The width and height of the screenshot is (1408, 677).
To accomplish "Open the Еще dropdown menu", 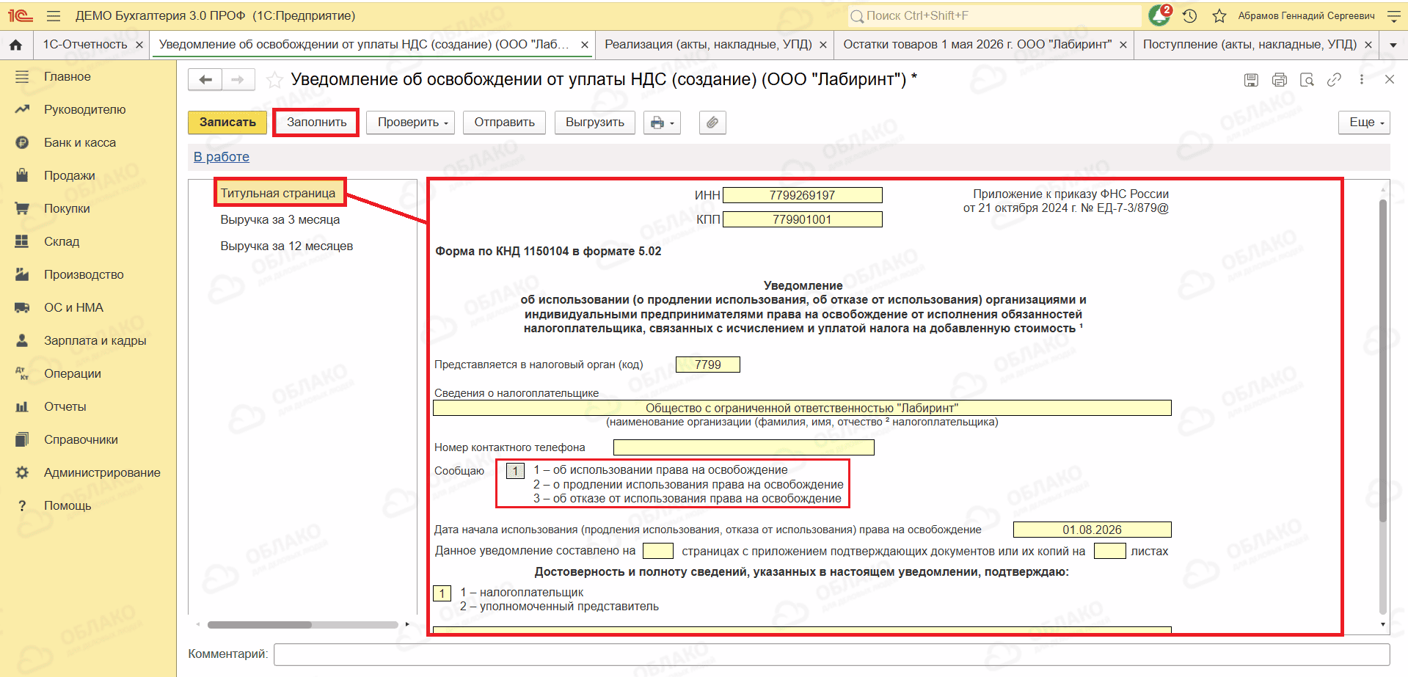I will pyautogui.click(x=1365, y=122).
